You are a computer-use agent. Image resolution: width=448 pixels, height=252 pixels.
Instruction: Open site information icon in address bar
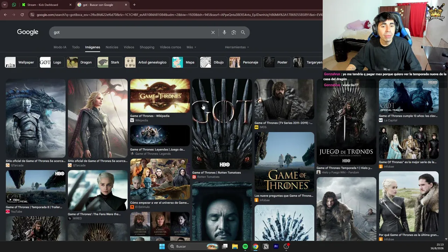32,15
